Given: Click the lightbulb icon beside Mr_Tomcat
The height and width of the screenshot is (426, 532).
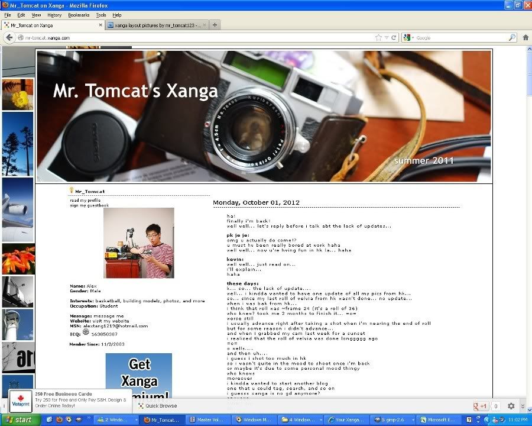Looking at the screenshot, I should click(x=72, y=191).
